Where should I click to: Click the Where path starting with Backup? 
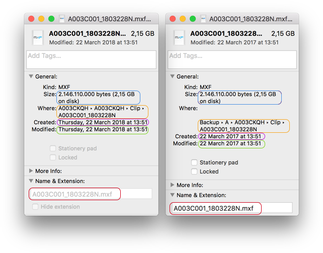point(243,126)
